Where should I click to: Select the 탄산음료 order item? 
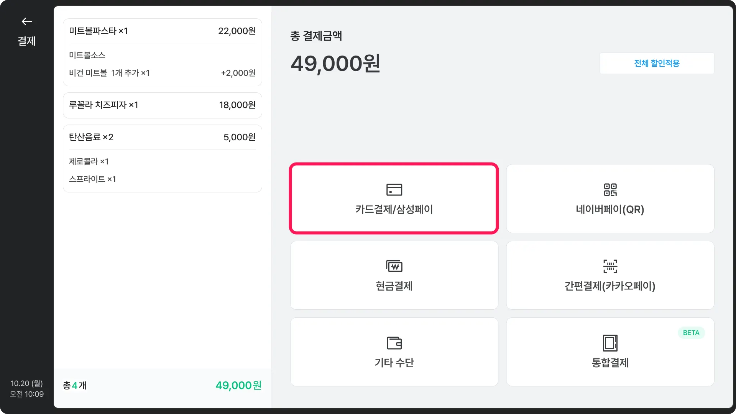coord(91,137)
